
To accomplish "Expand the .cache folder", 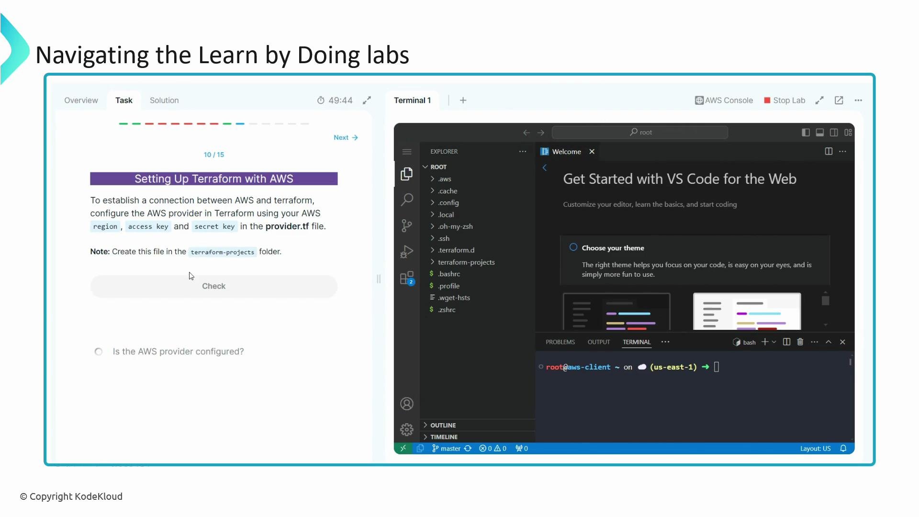I will (448, 191).
